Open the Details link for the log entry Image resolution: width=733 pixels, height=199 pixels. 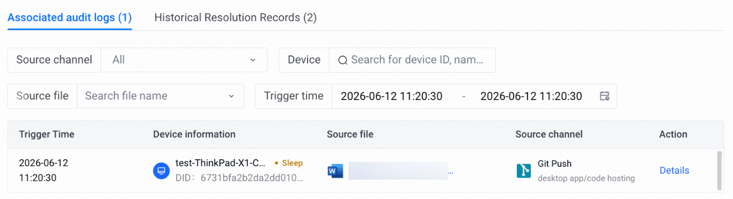(674, 170)
